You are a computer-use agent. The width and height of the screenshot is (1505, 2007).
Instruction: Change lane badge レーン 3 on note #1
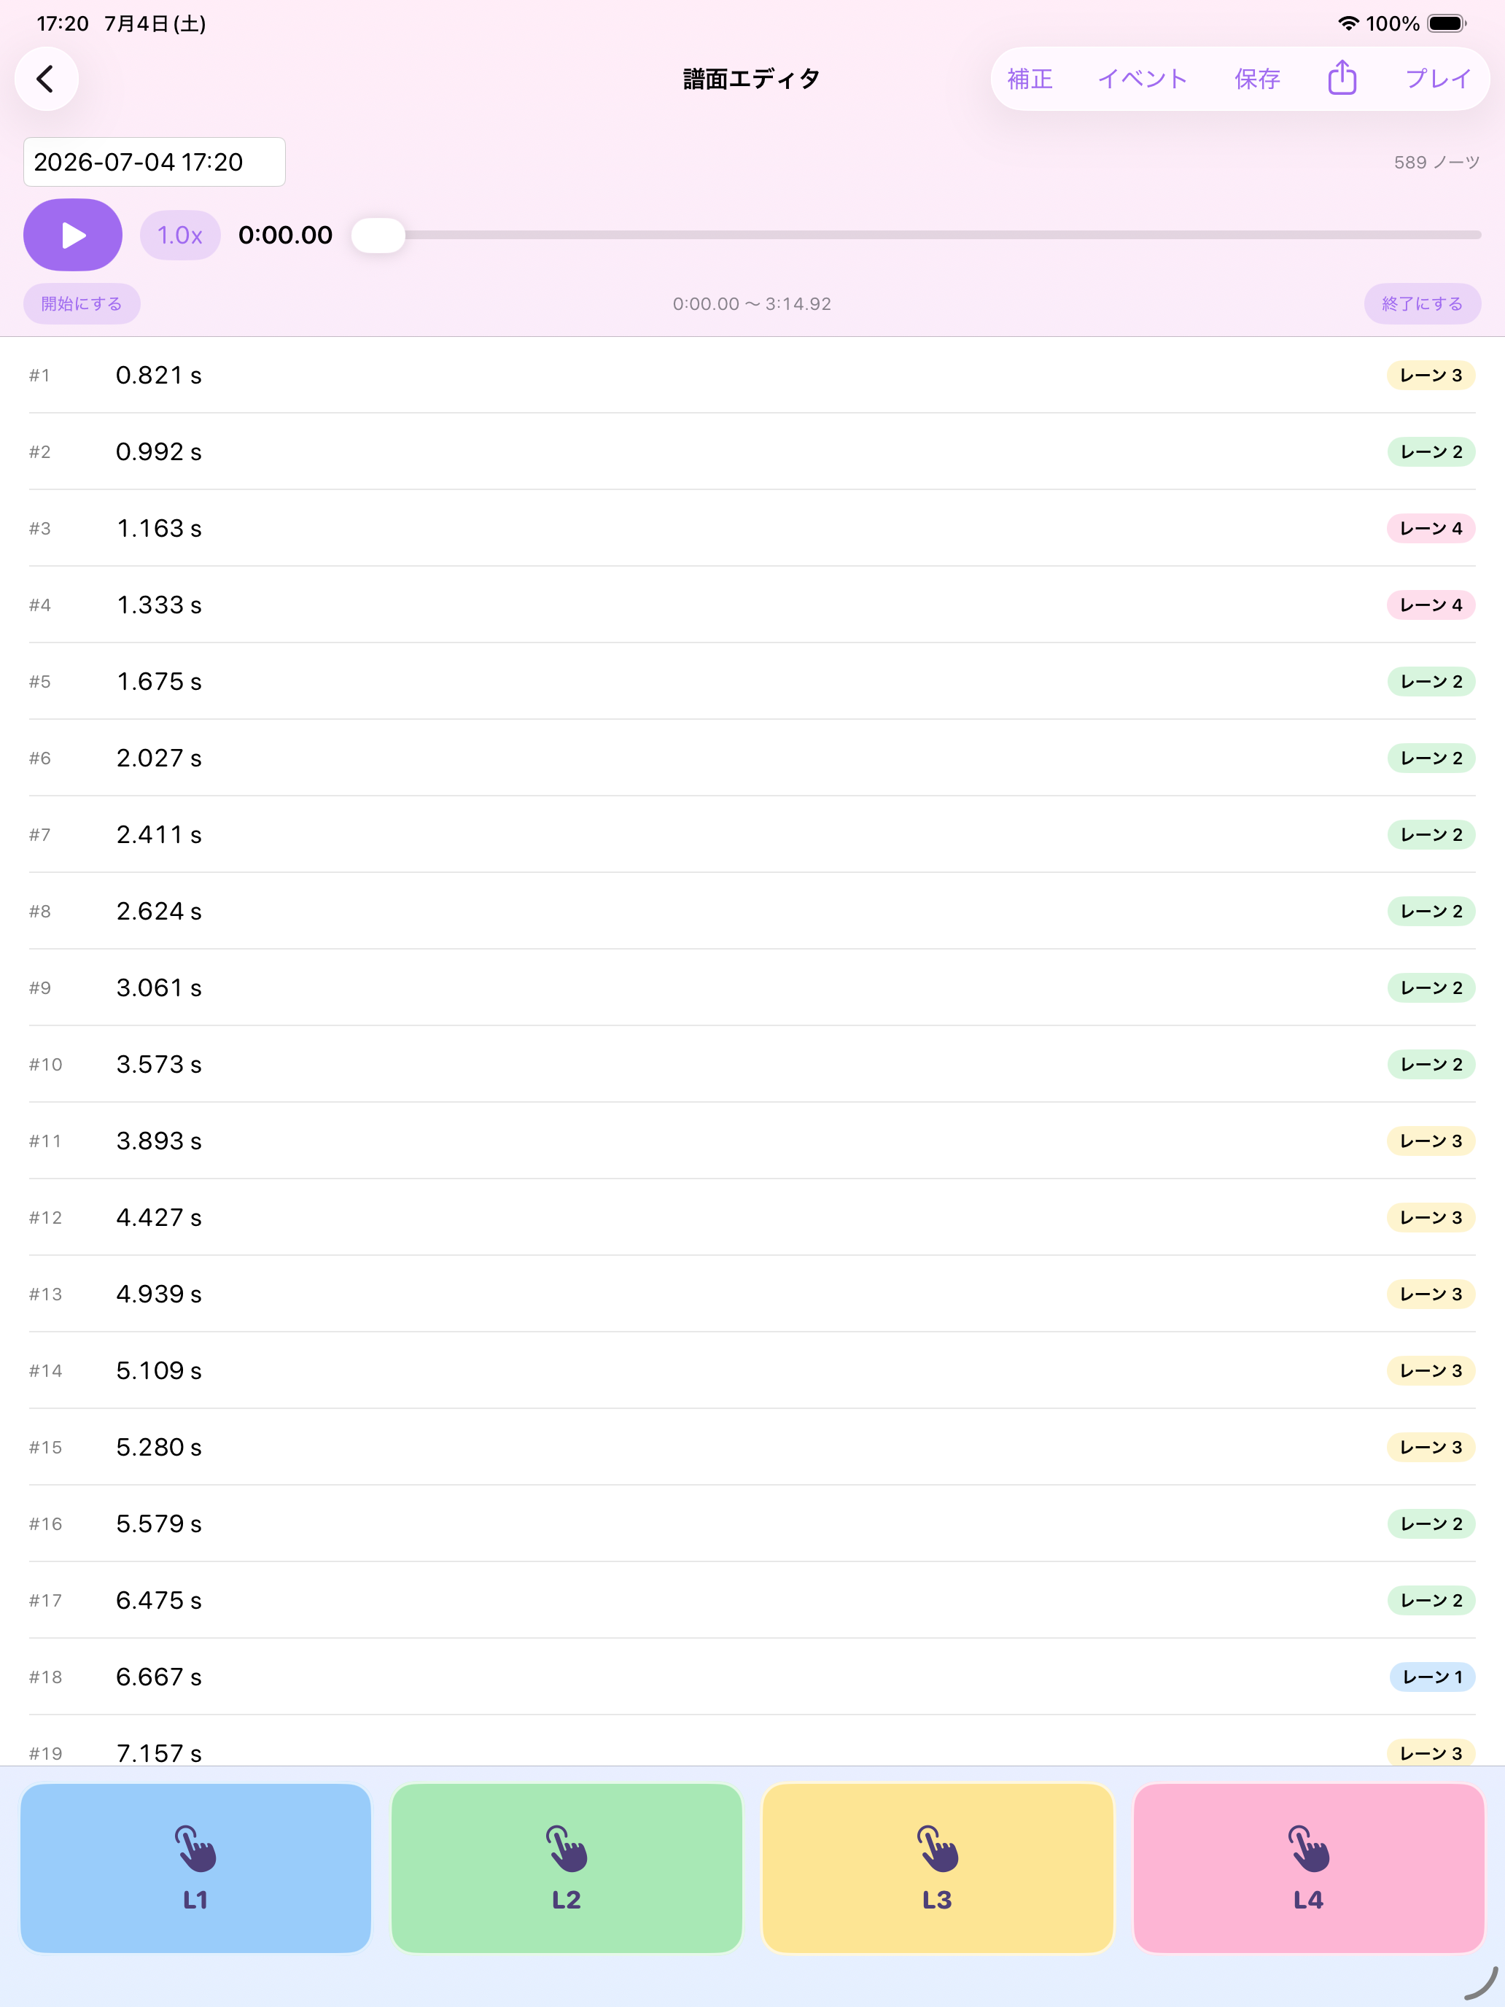click(x=1431, y=375)
